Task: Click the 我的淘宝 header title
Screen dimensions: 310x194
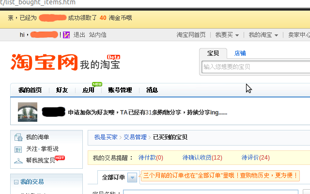Action: [100, 65]
